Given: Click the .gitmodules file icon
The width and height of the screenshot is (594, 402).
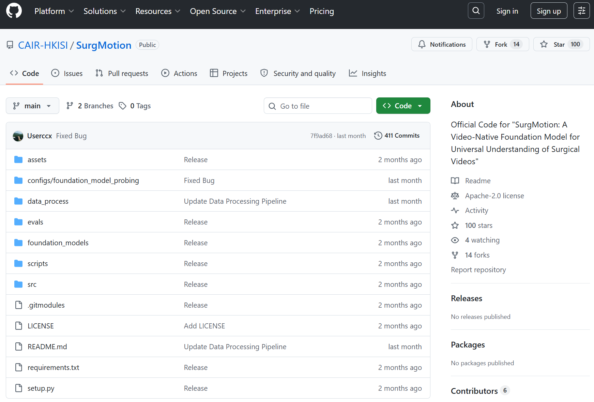Looking at the screenshot, I should click(x=19, y=305).
